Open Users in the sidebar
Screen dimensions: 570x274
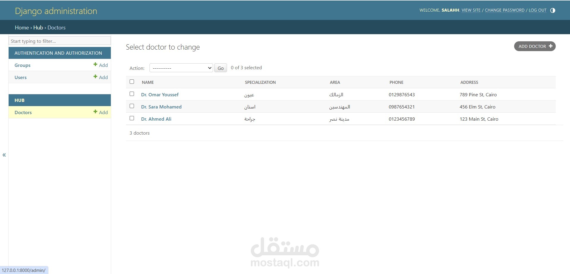[21, 77]
